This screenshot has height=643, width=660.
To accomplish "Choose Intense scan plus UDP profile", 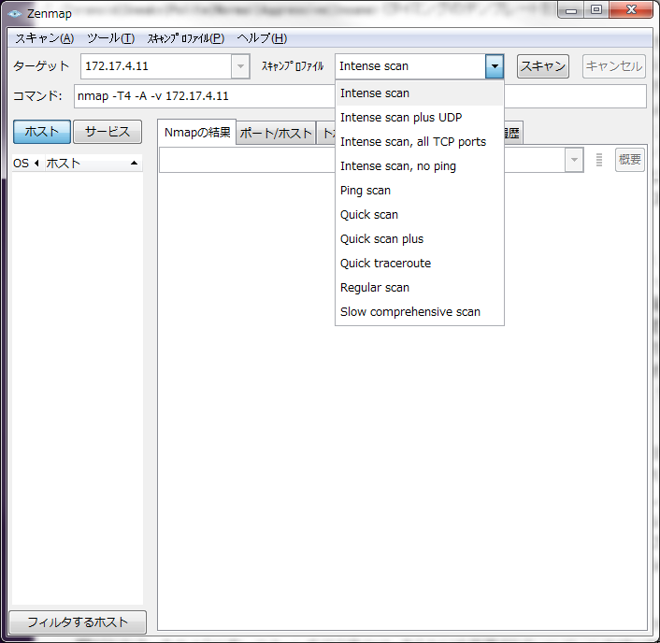I will point(420,118).
